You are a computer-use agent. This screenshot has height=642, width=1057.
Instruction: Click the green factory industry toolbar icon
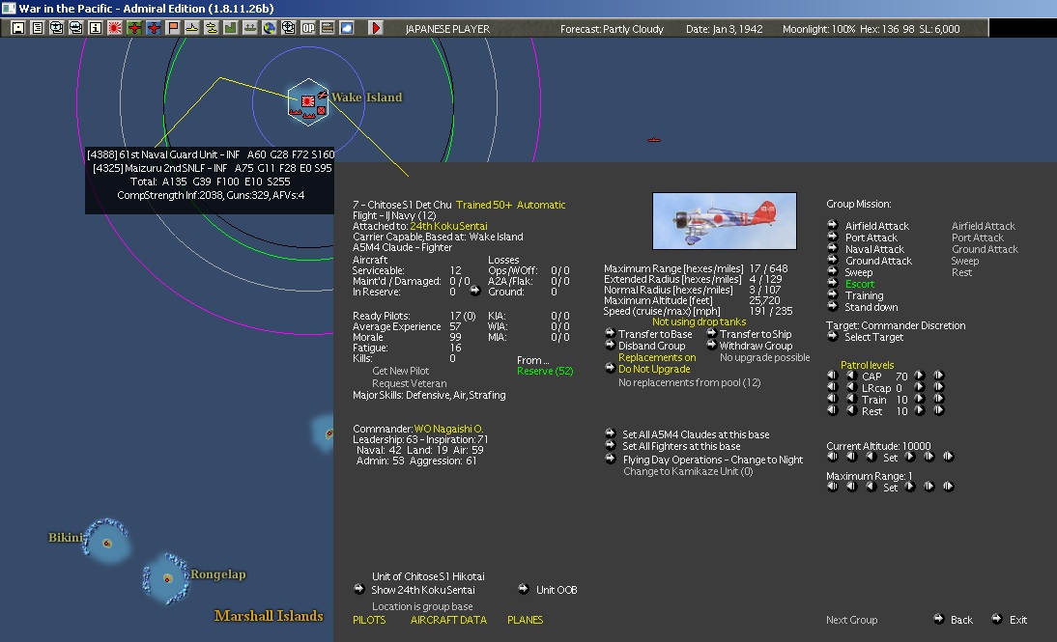(x=231, y=28)
